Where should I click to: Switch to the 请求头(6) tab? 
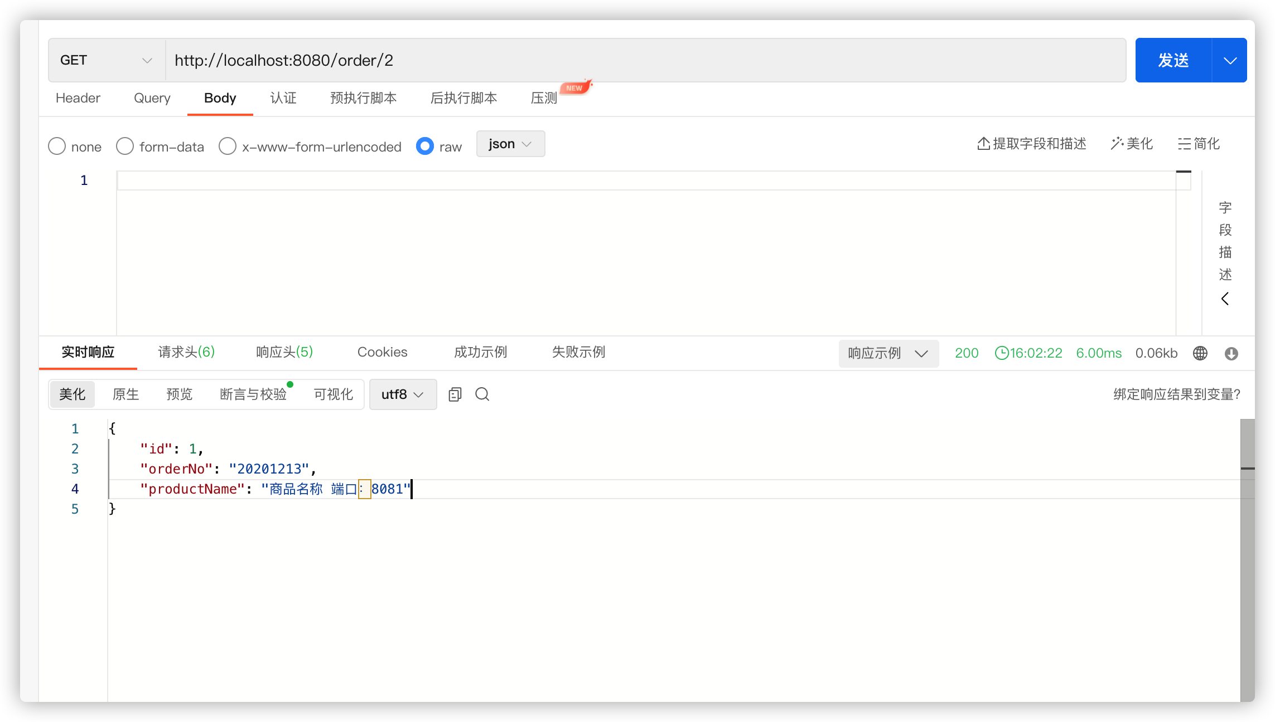tap(186, 352)
